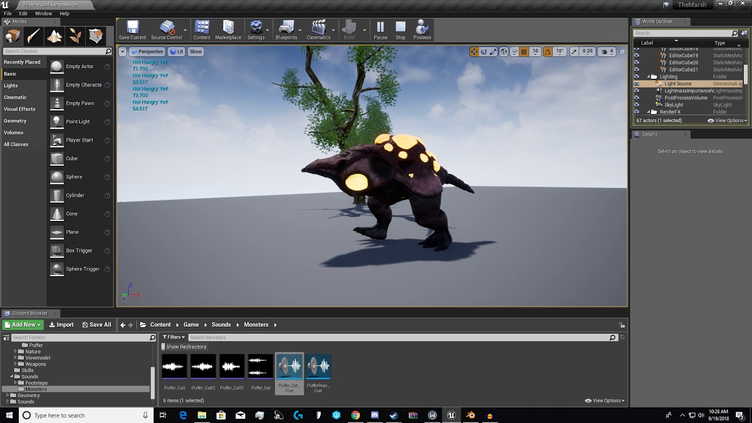Click Save All in Content Browser
The image size is (752, 423).
pos(96,325)
